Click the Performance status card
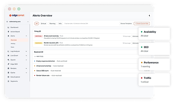Screen dimensions: 177x103 [154, 64]
